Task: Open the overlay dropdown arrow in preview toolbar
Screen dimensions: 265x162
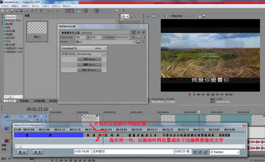Action: pyautogui.click(x=194, y=16)
